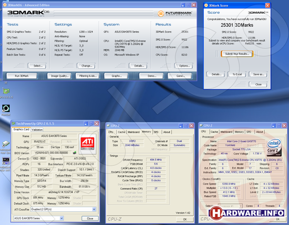Click the Core Voltage 1.736 V value

pyautogui.click(x=257, y=154)
